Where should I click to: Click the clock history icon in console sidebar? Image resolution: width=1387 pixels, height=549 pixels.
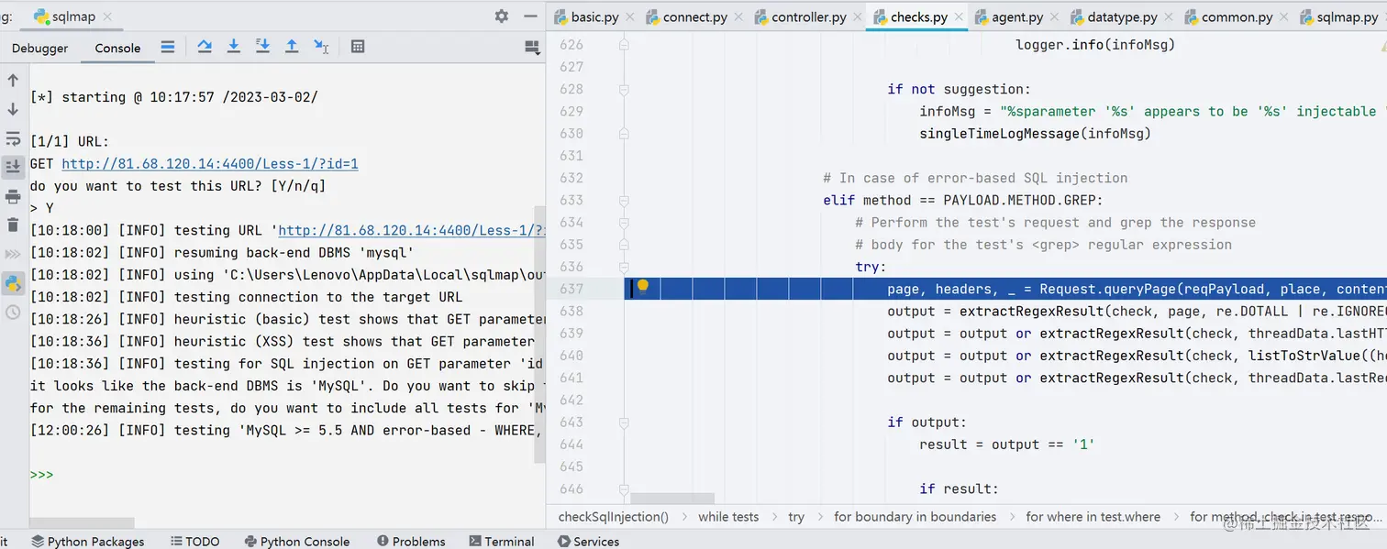(x=13, y=313)
